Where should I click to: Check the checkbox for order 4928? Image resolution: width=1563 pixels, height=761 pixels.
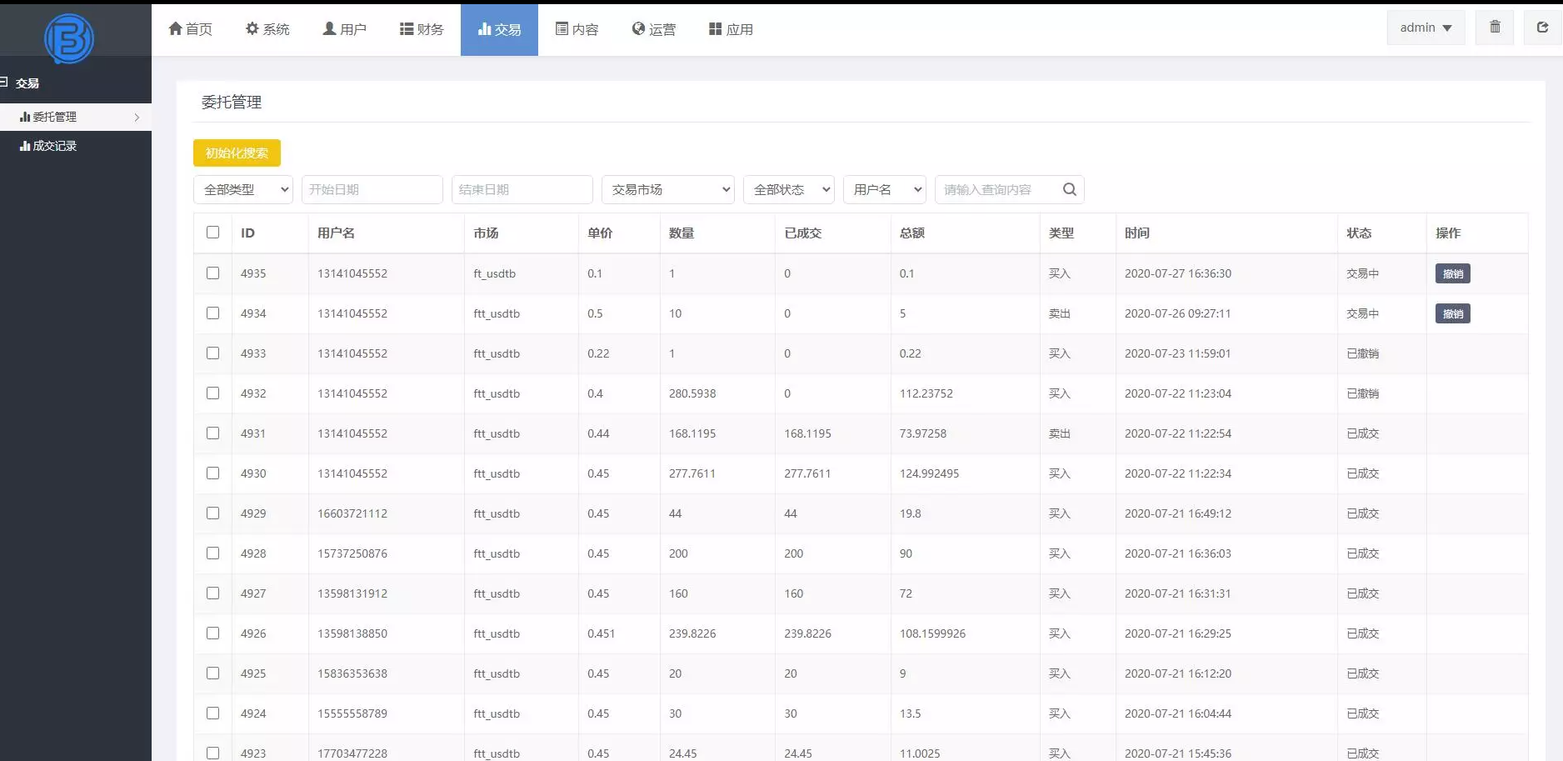212,553
